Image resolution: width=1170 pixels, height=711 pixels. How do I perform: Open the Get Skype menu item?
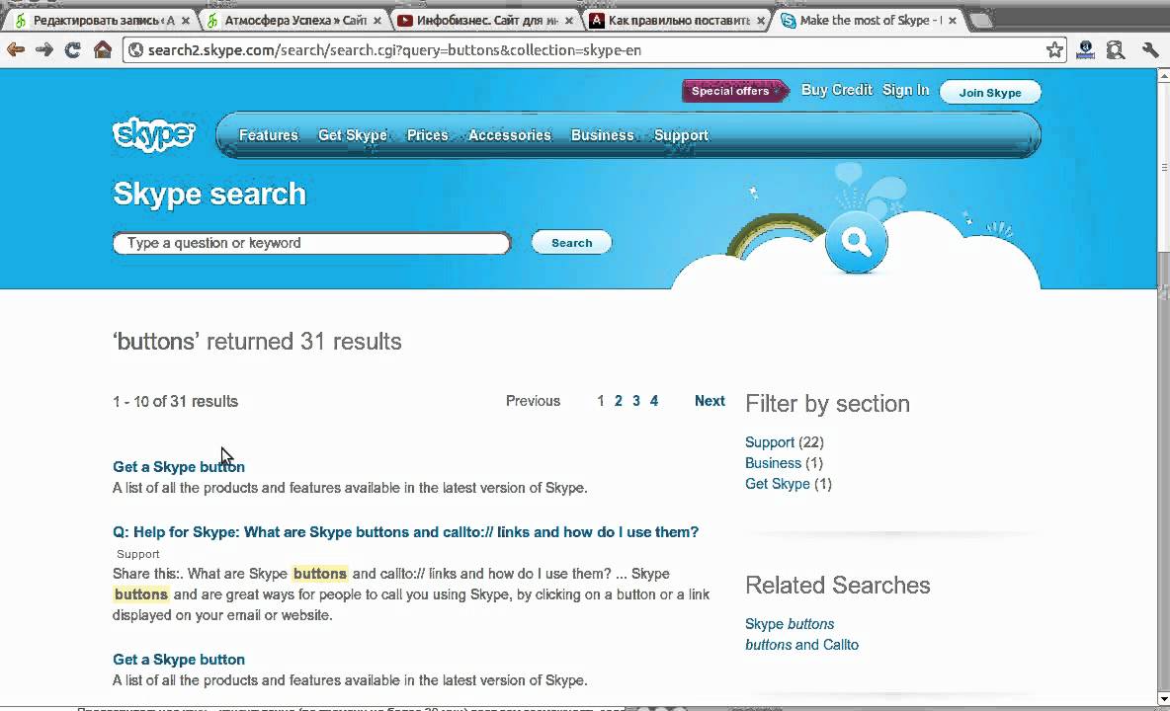pos(353,135)
